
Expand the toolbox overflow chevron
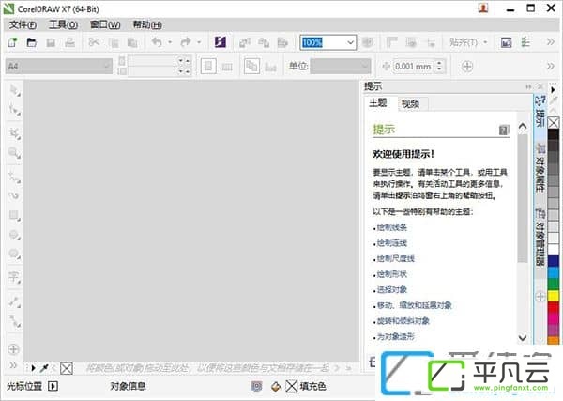(x=13, y=366)
